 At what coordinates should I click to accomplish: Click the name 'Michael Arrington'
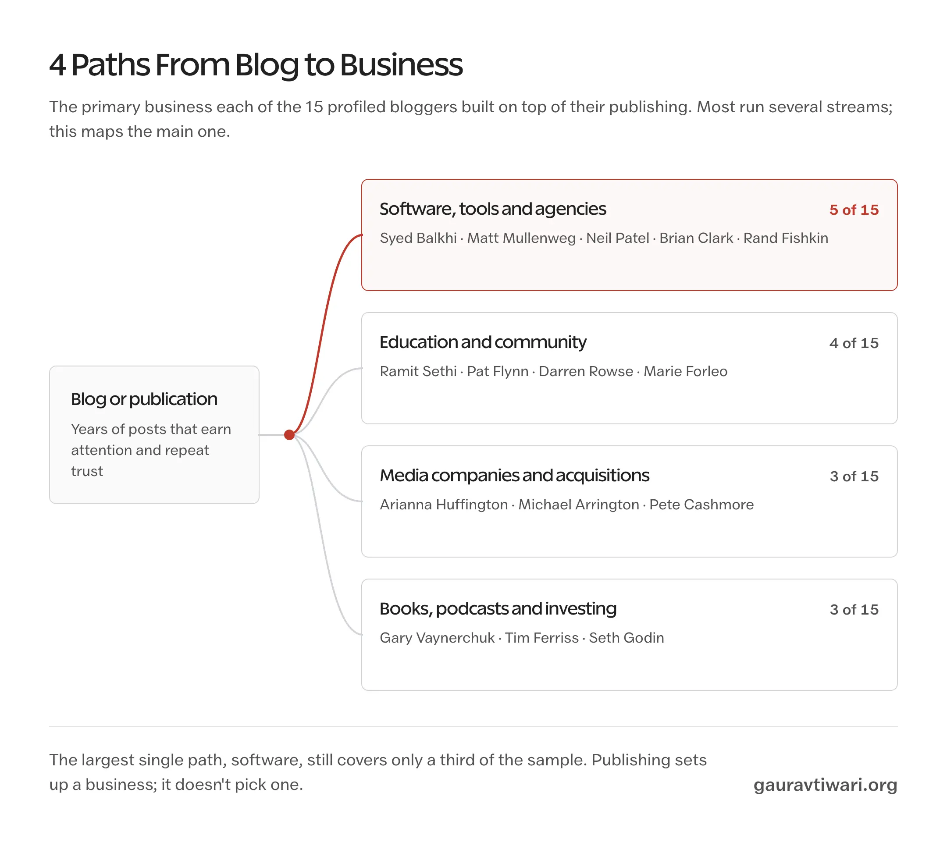[x=578, y=505]
